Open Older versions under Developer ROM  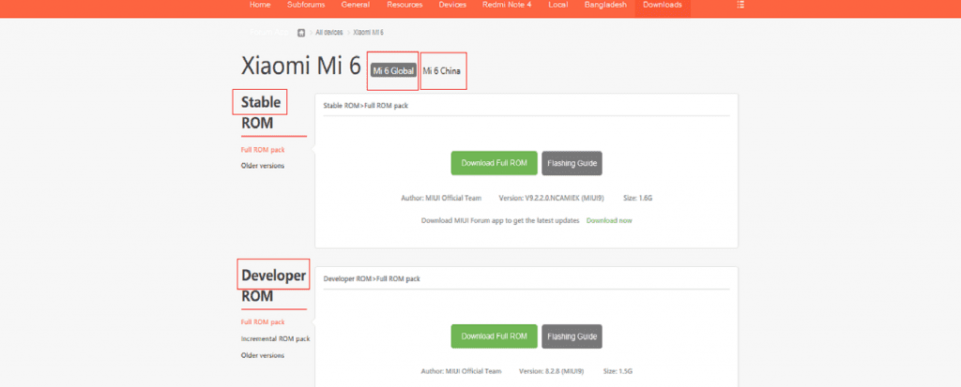point(263,355)
